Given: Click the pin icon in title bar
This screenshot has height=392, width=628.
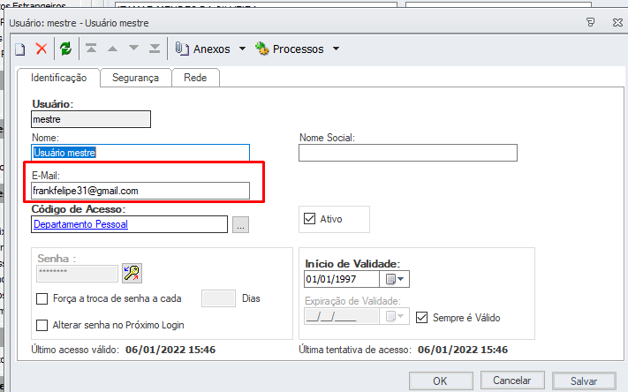Looking at the screenshot, I should pos(590,22).
